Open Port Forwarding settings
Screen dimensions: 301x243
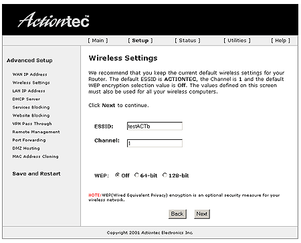pos(29,140)
